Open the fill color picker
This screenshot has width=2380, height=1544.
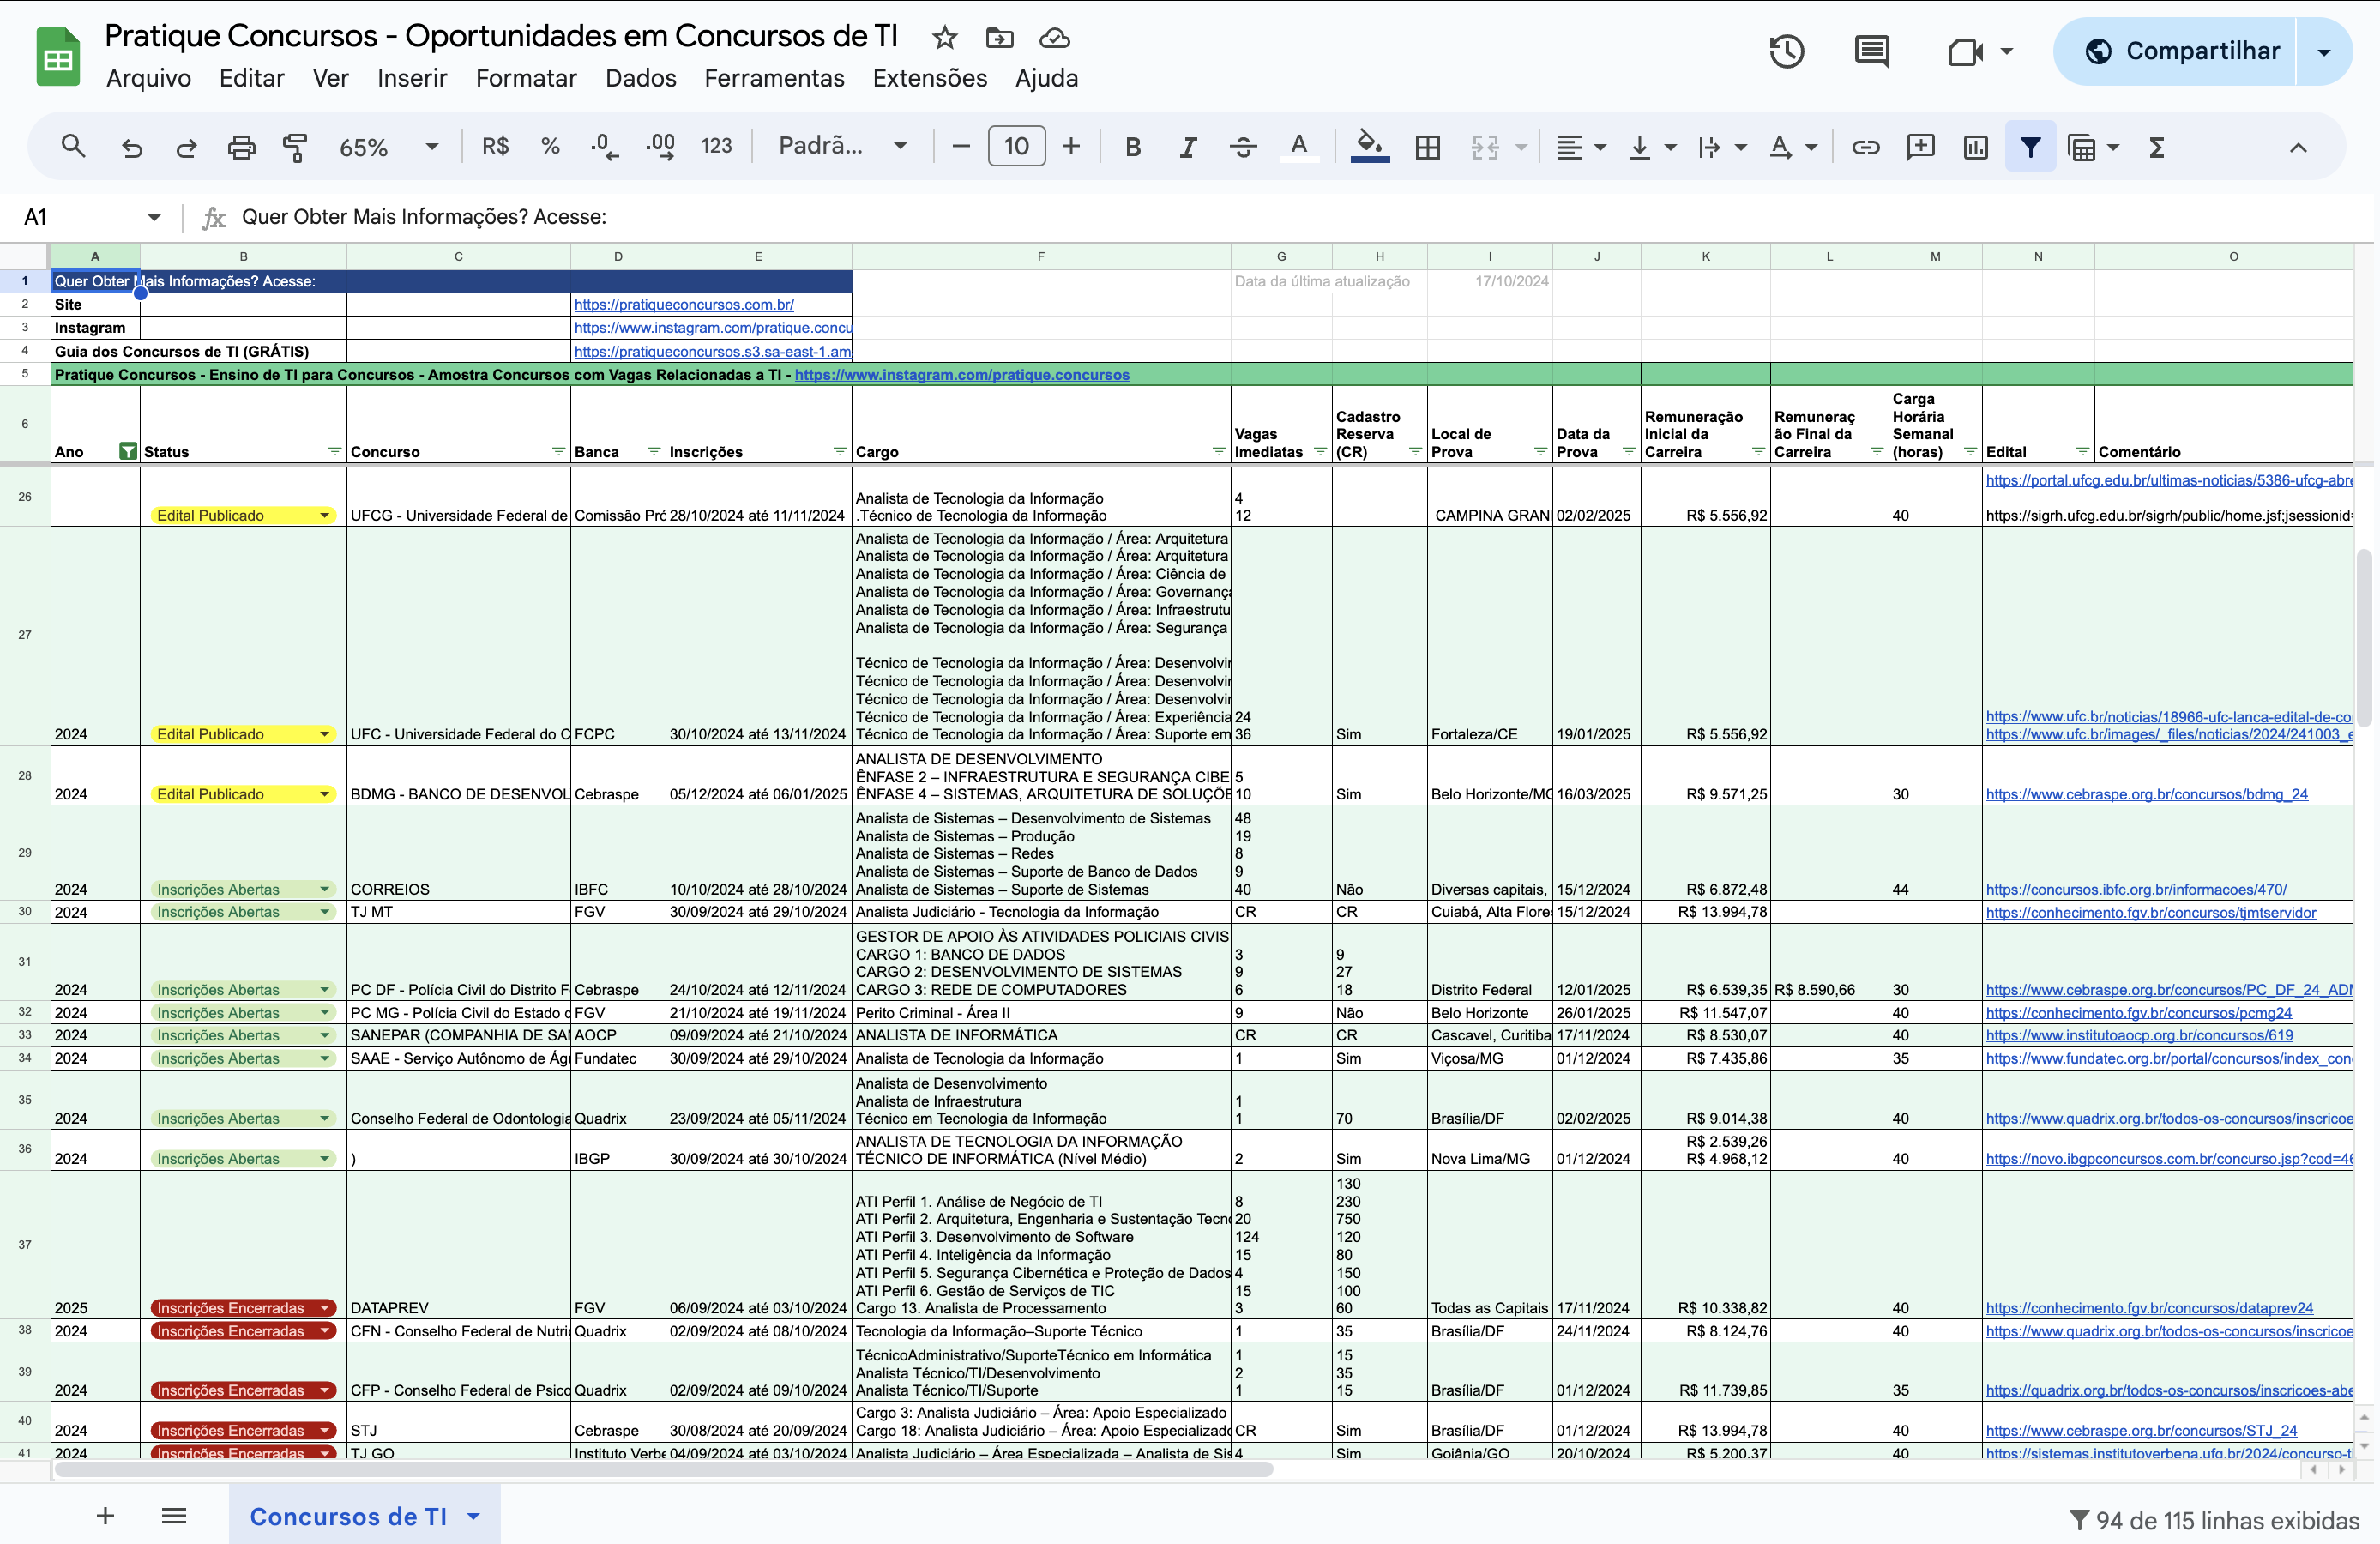[1370, 147]
